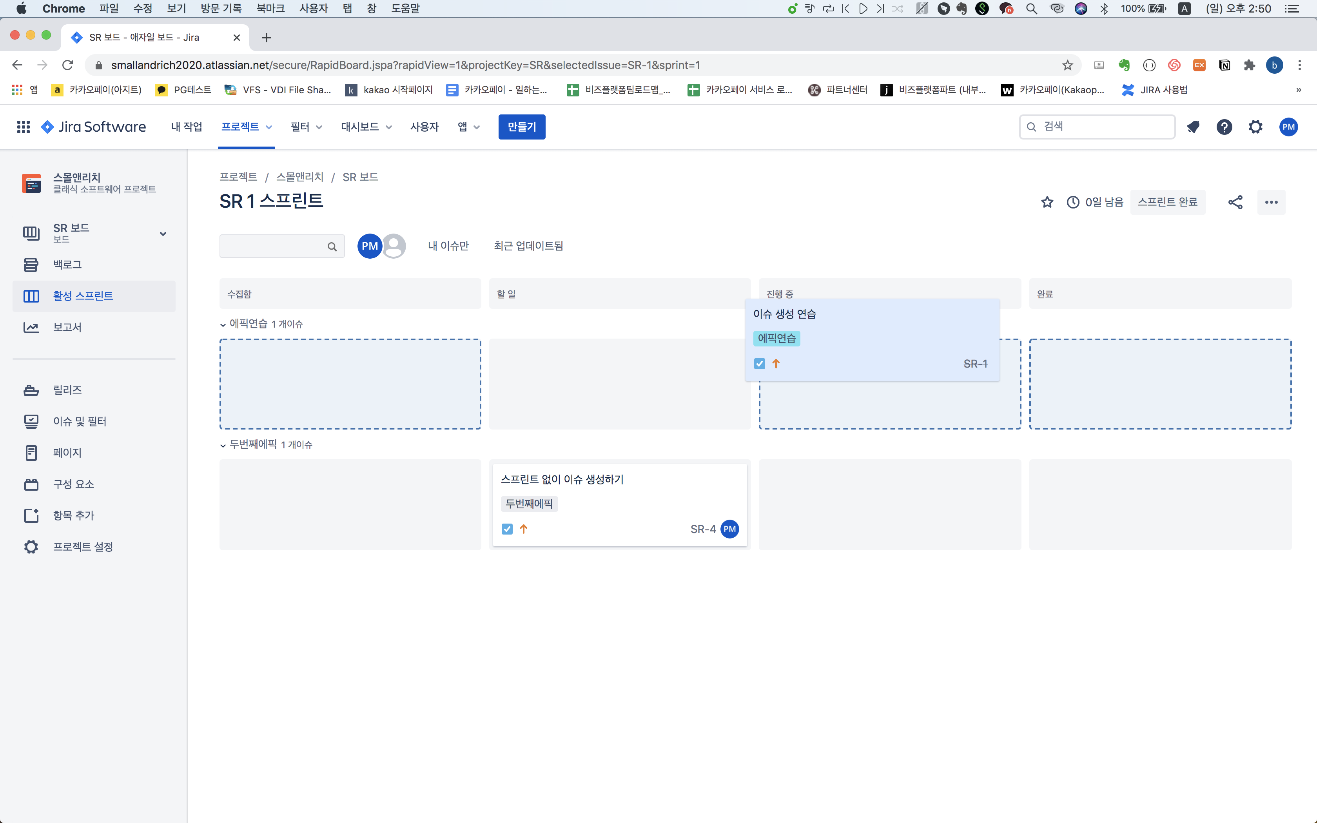The height and width of the screenshot is (823, 1317).
Task: Click the 에픽연습 epic color label
Action: (776, 338)
